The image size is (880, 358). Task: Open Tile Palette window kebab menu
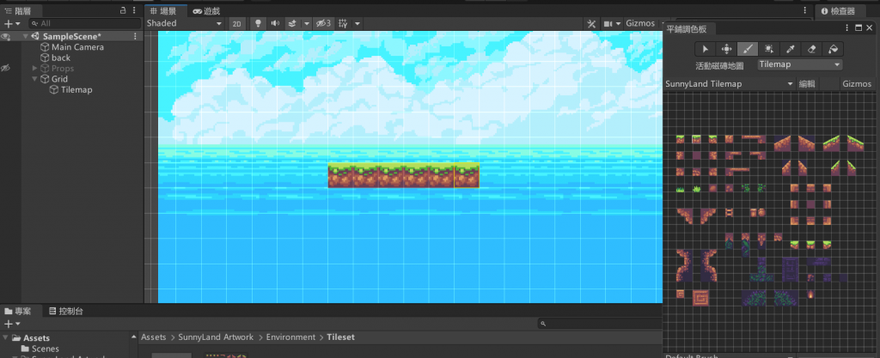coord(847,28)
